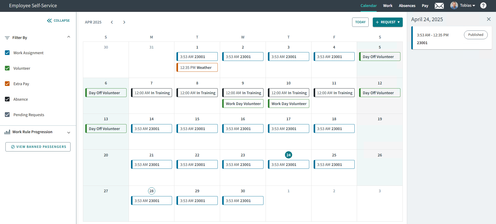Select the 12:35 PM Weather event
The width and height of the screenshot is (496, 224).
[197, 68]
